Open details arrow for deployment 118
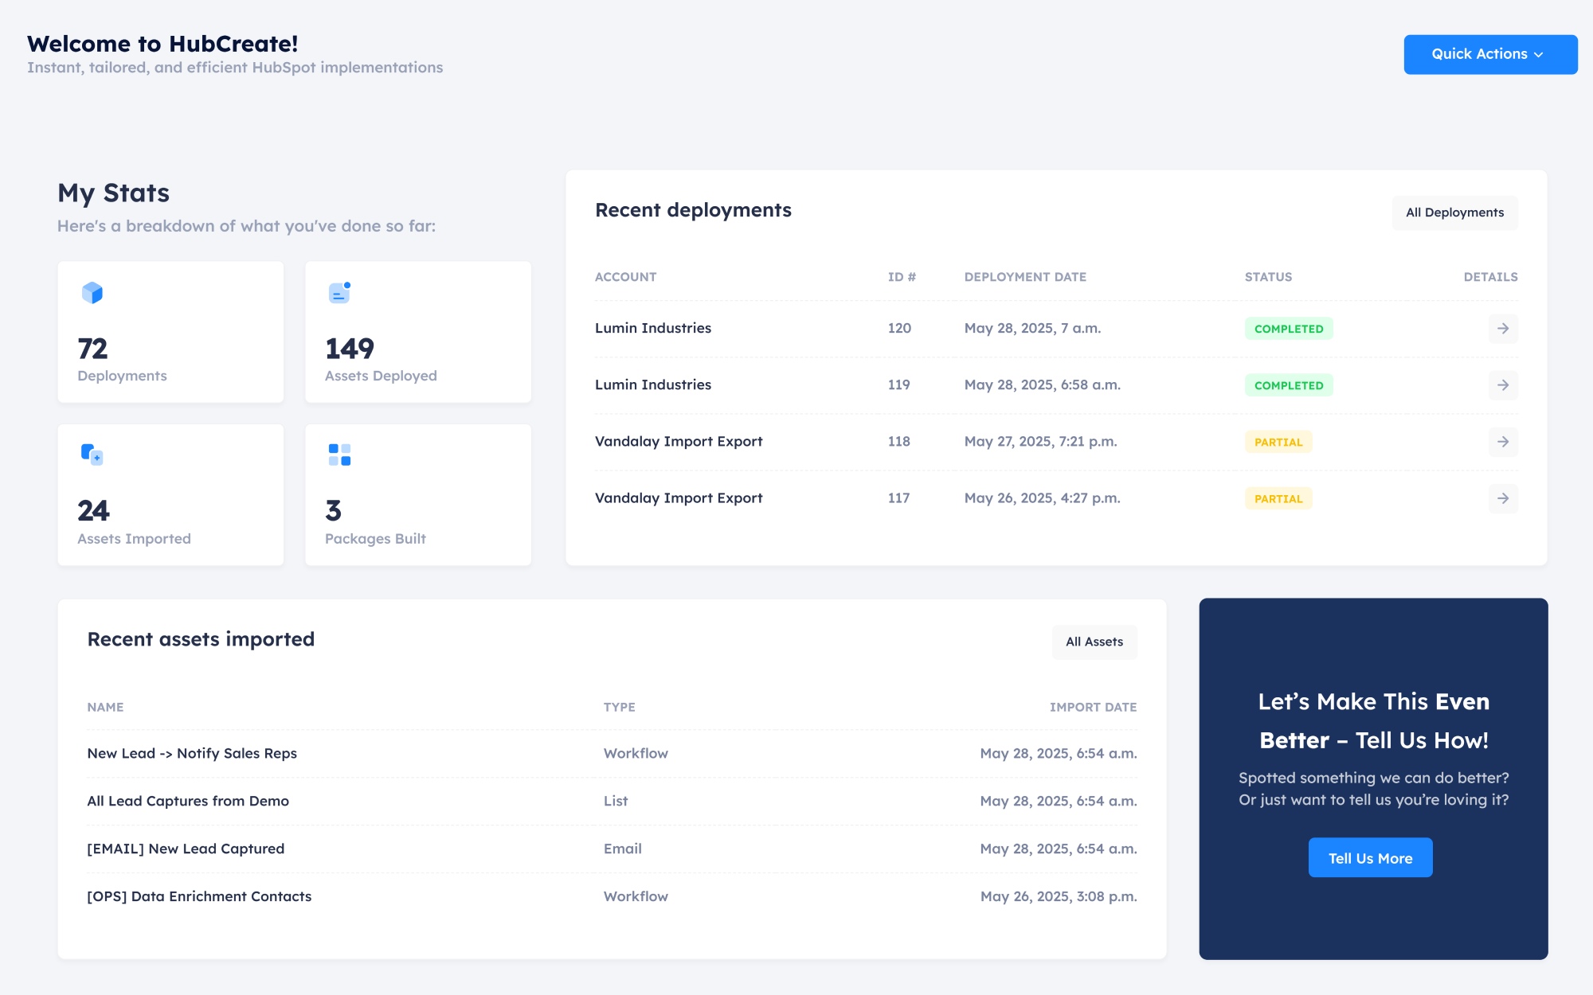 pyautogui.click(x=1502, y=442)
